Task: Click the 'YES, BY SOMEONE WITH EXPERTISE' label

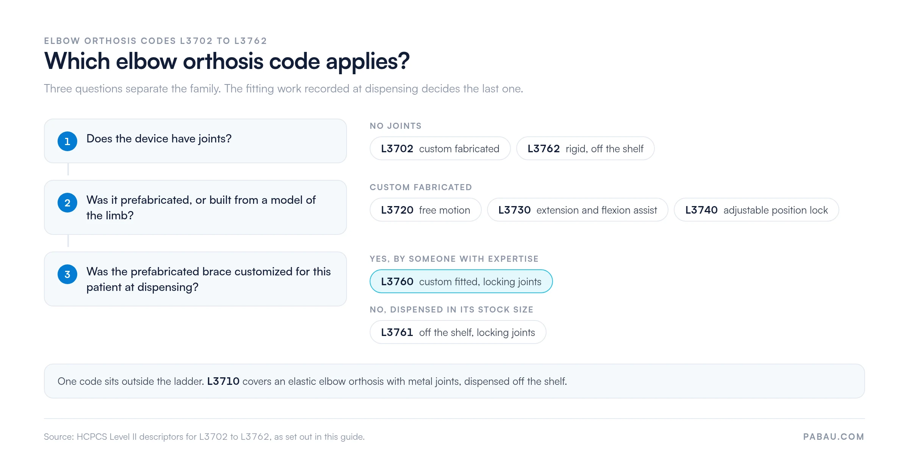Action: (x=454, y=259)
